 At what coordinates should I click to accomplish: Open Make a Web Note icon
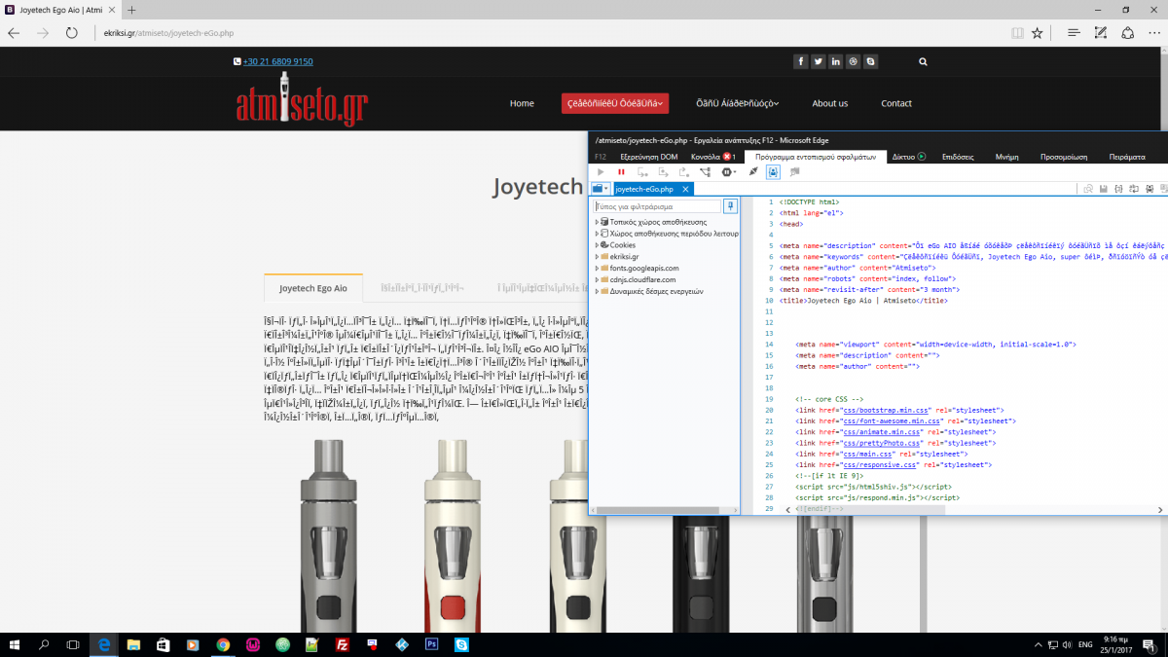click(1100, 32)
